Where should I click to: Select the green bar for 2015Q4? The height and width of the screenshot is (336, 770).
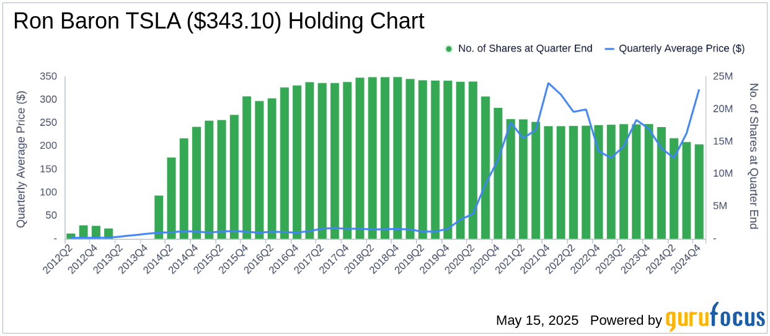(x=247, y=167)
